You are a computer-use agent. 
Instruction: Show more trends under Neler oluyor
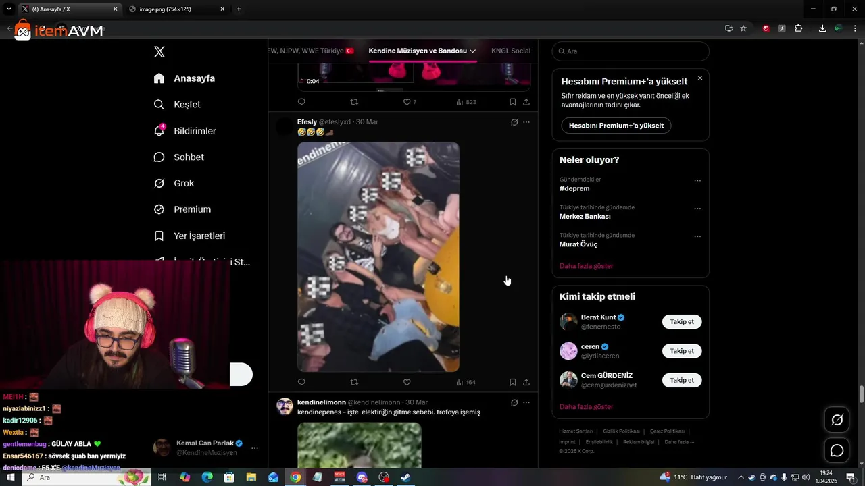[x=587, y=266]
